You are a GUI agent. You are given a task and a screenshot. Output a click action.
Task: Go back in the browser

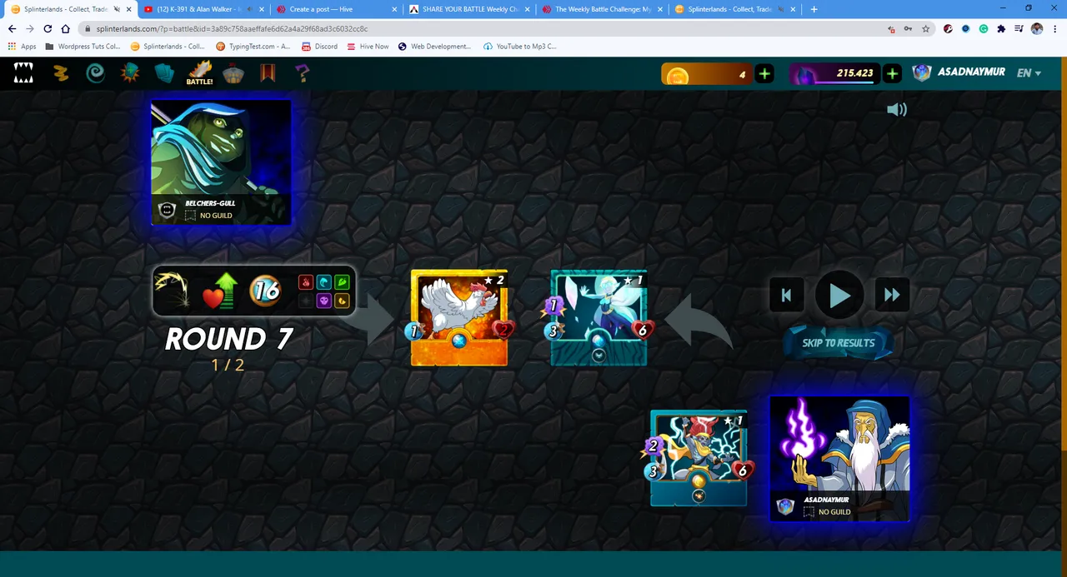pos(13,28)
